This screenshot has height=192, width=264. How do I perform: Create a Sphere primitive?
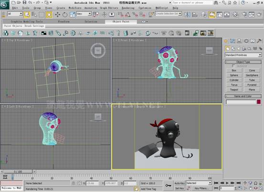(x=234, y=75)
